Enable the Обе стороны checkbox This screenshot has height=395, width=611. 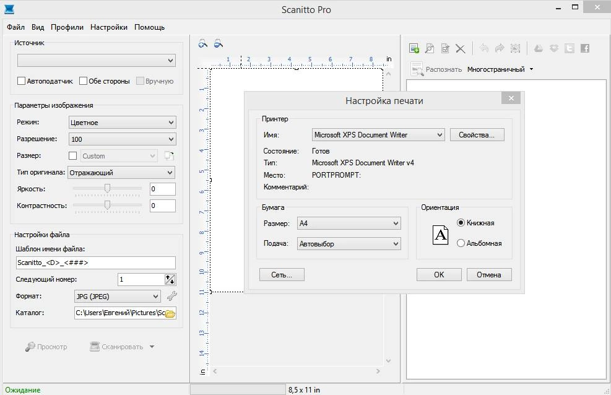(x=83, y=81)
